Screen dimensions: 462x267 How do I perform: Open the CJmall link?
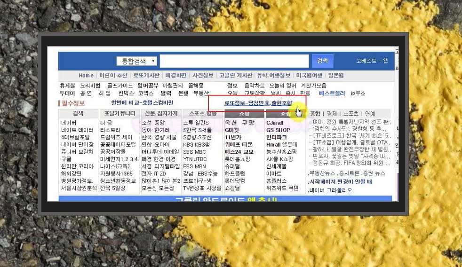click(x=275, y=123)
